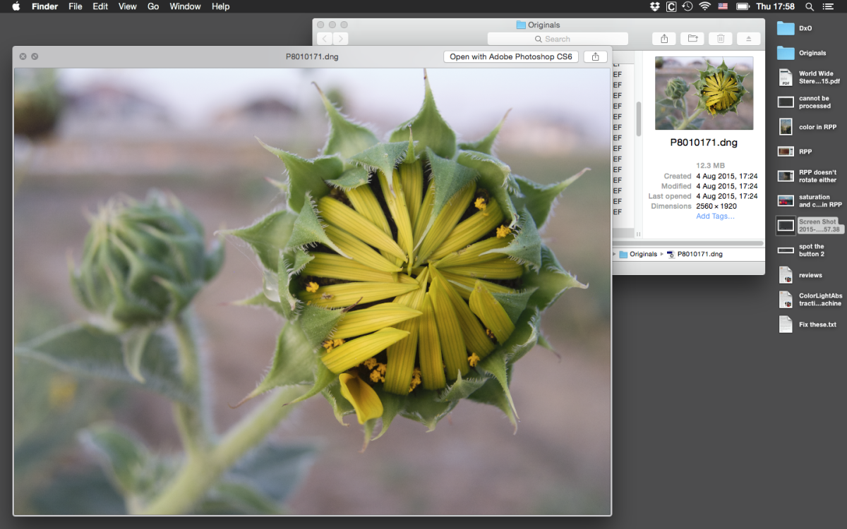This screenshot has width=847, height=529.
Task: Select the P8010171.dng preview thumbnail
Action: click(x=704, y=92)
